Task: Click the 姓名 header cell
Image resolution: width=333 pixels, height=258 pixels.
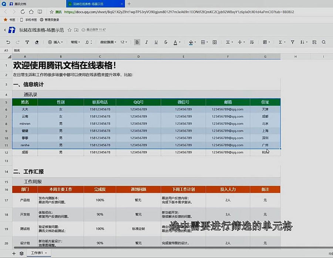Action: [25, 102]
